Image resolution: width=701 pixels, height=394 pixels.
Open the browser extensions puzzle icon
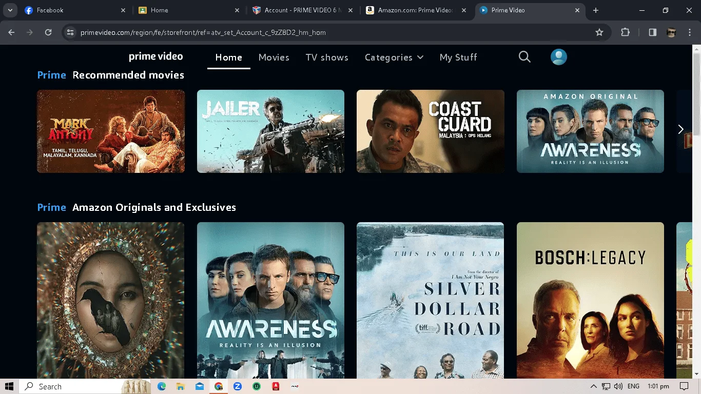625,32
